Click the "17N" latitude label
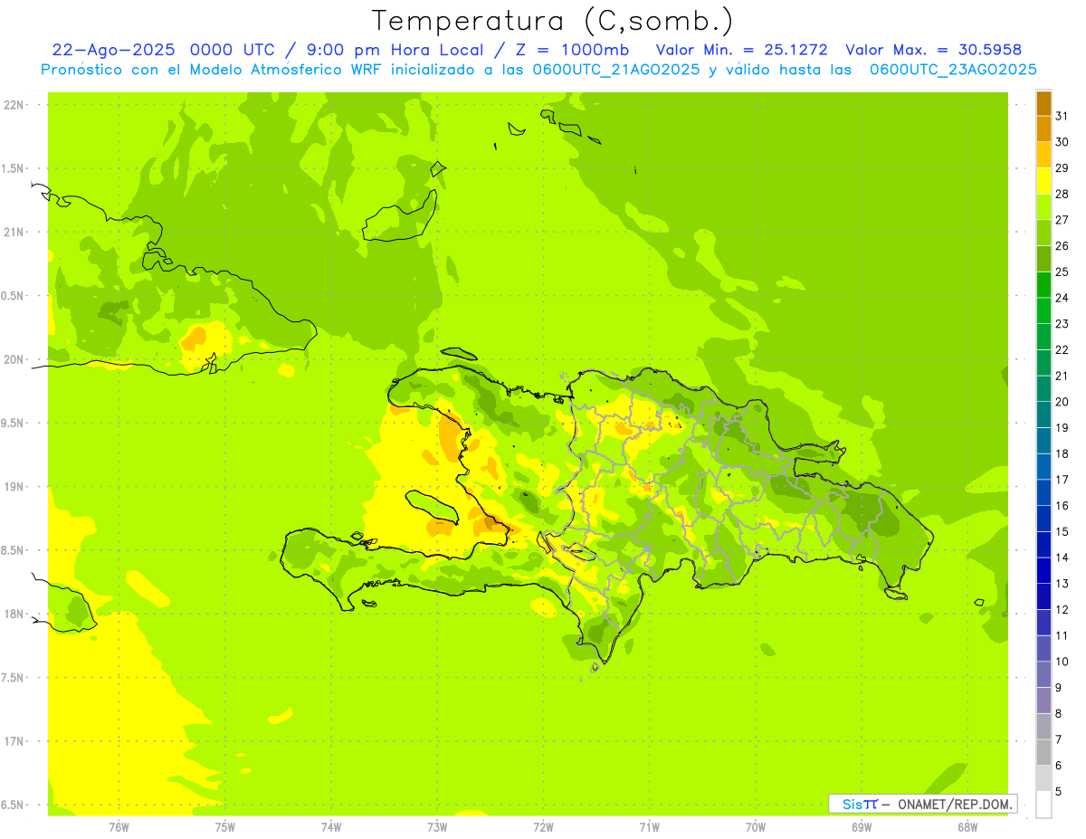1086x839 pixels. click(14, 742)
